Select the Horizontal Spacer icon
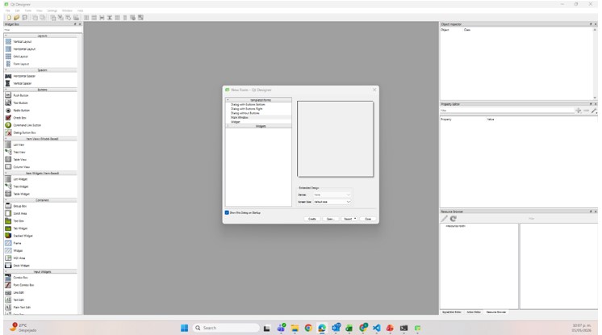 pos(8,76)
